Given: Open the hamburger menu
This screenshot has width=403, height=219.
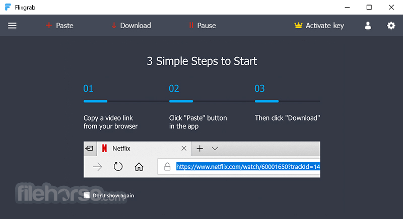Looking at the screenshot, I should pyautogui.click(x=12, y=26).
